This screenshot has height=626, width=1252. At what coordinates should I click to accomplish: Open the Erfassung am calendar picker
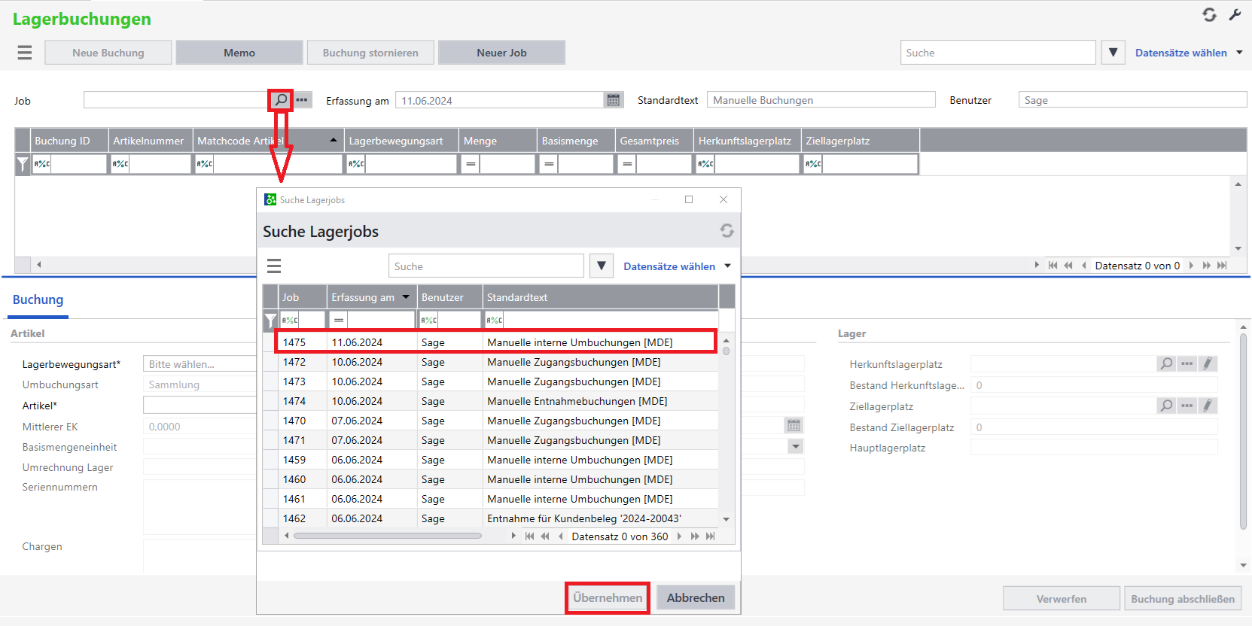[x=614, y=100]
